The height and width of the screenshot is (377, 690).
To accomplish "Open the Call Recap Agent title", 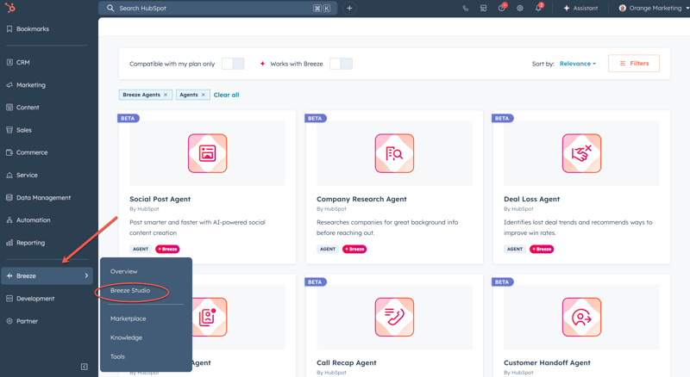I will [347, 363].
